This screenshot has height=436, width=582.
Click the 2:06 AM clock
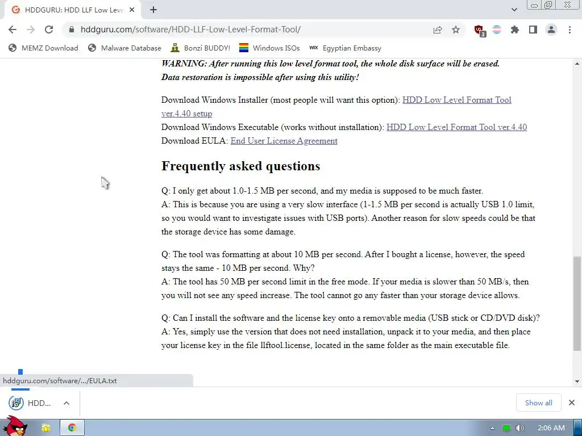(x=551, y=428)
